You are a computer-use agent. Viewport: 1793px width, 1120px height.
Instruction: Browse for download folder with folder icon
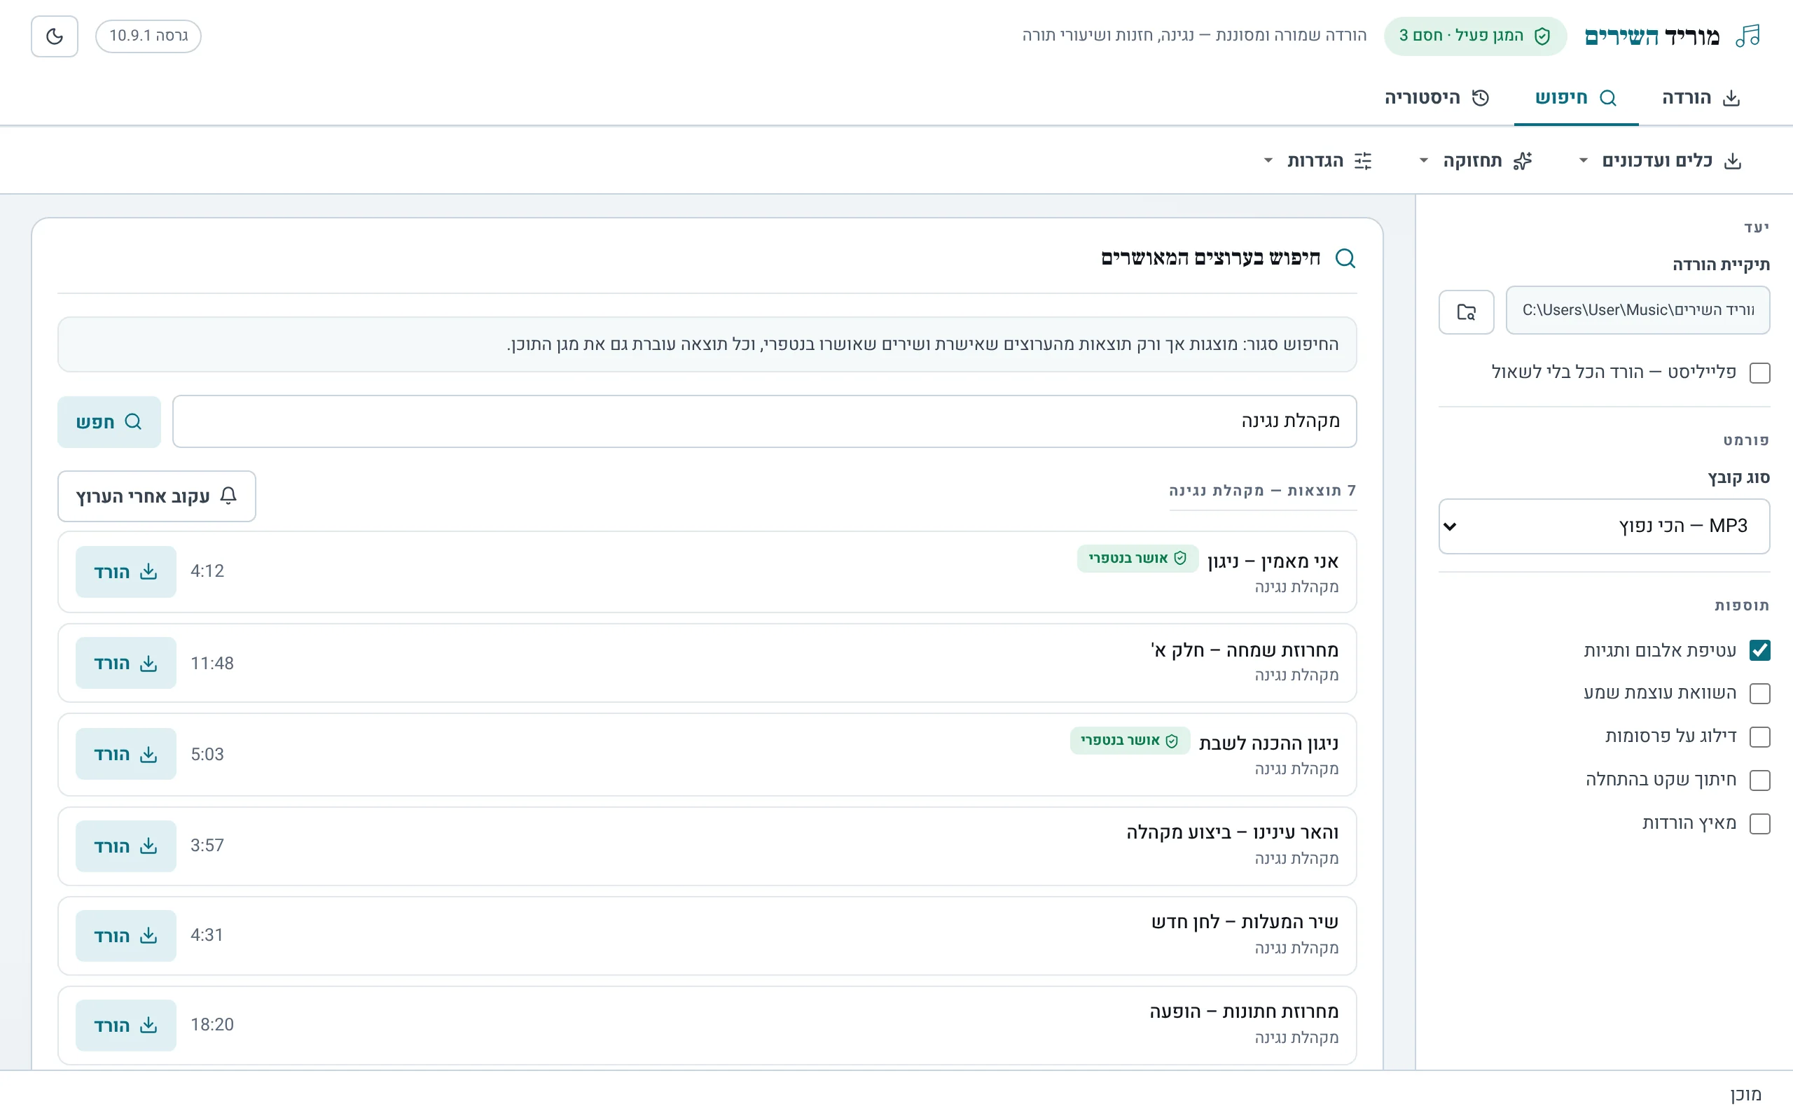[1466, 311]
